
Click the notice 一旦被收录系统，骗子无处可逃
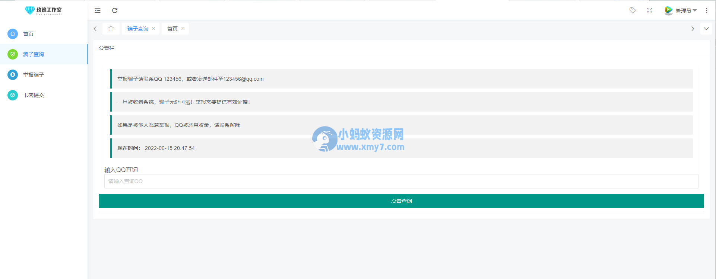click(401, 102)
